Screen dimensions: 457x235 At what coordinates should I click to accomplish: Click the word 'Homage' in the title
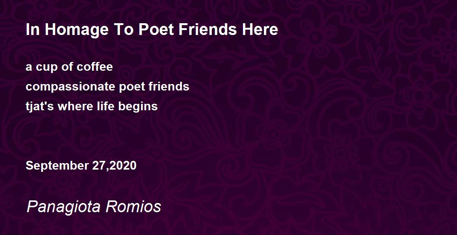(74, 30)
